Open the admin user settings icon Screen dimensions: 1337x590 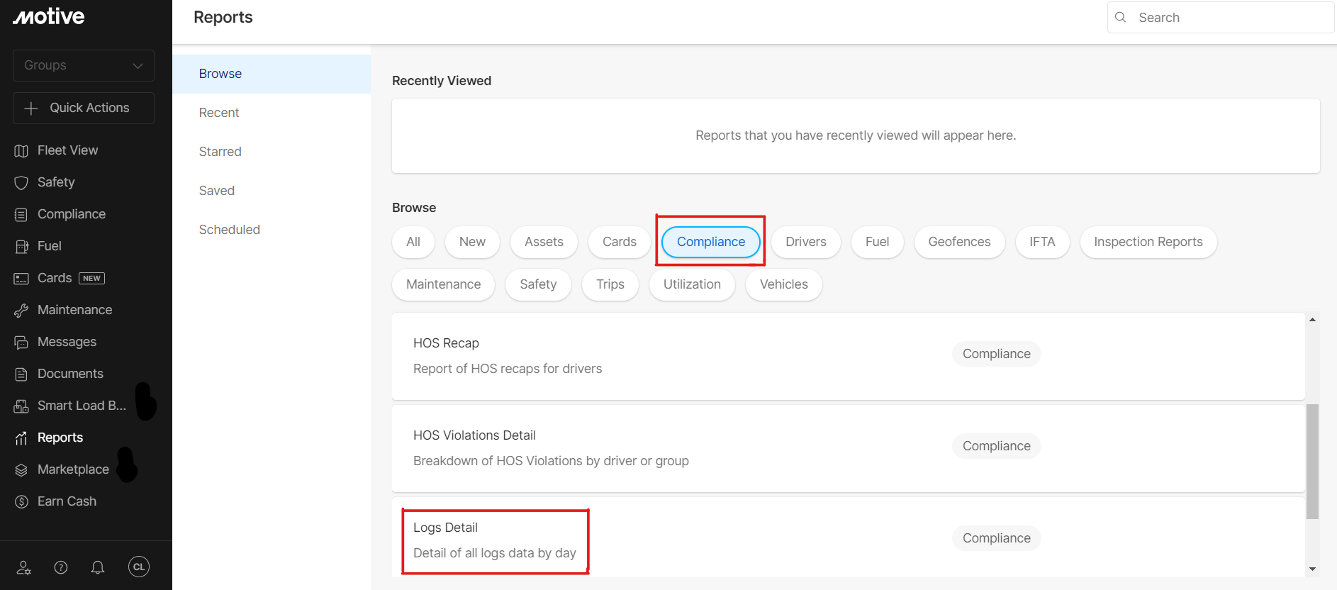pos(23,567)
